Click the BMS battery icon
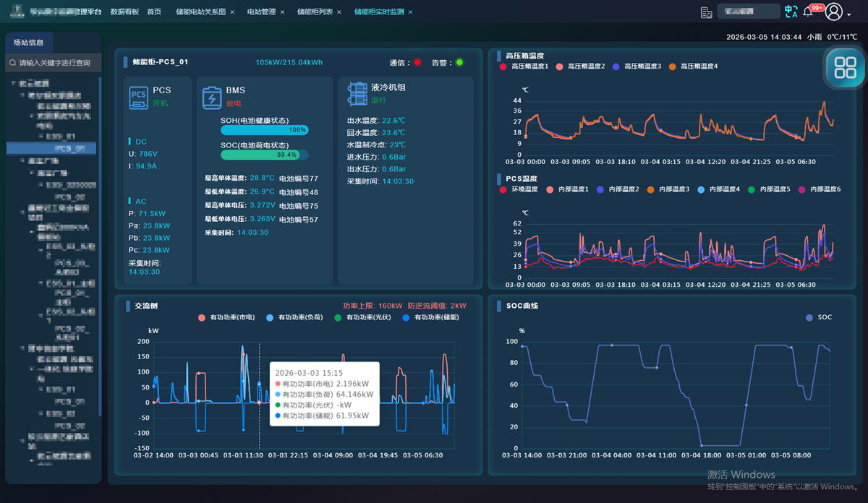The image size is (868, 503). tap(212, 98)
